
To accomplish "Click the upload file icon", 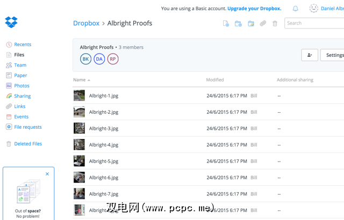I will tap(226, 24).
